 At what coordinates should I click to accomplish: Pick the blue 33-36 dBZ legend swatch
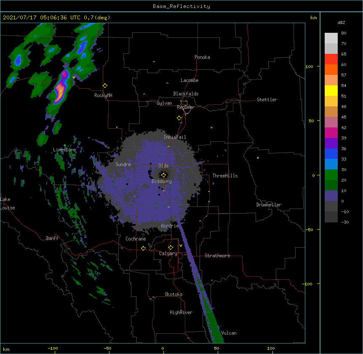[x=331, y=153]
